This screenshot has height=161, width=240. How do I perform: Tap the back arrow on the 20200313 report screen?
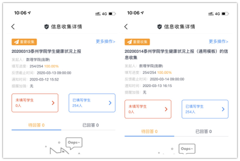coord(13,27)
